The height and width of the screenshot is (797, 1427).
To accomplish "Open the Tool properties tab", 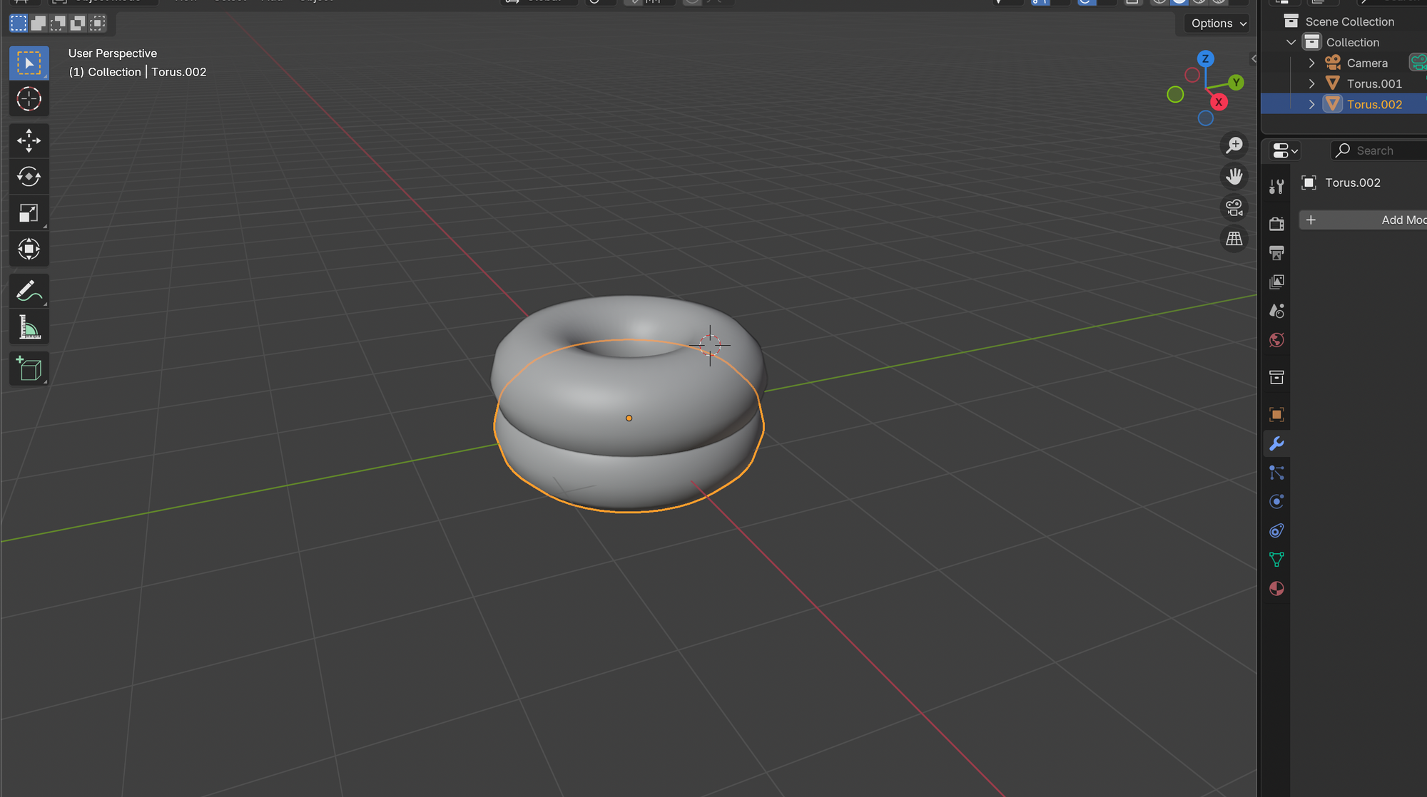I will 1276,187.
